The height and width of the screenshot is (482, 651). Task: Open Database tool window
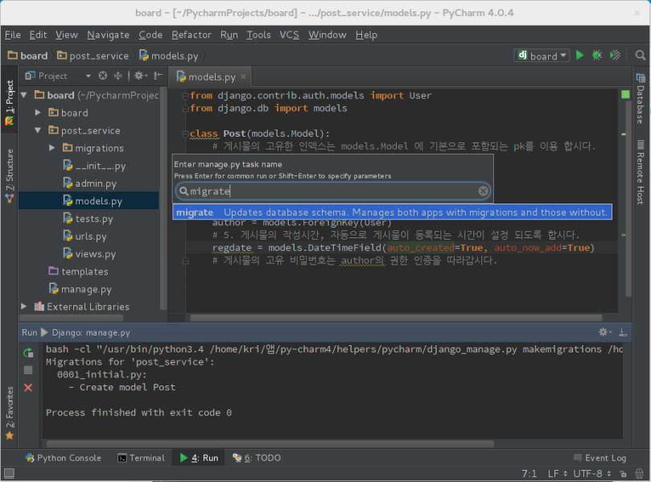click(x=641, y=98)
